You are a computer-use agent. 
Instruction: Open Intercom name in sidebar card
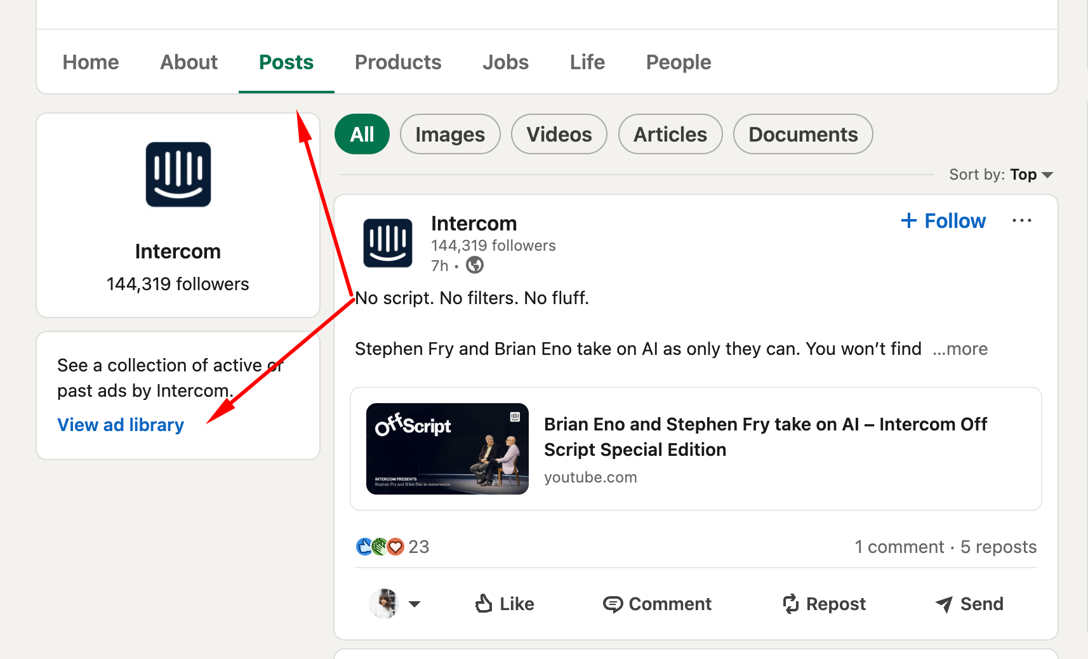[178, 251]
